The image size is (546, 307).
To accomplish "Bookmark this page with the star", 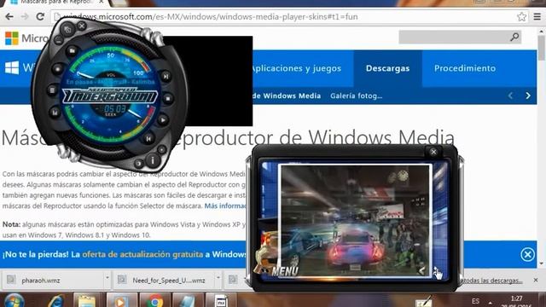I will pyautogui.click(x=521, y=16).
